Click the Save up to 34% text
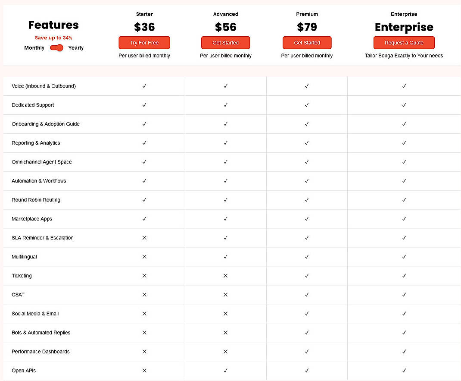461x381 pixels. click(x=53, y=38)
